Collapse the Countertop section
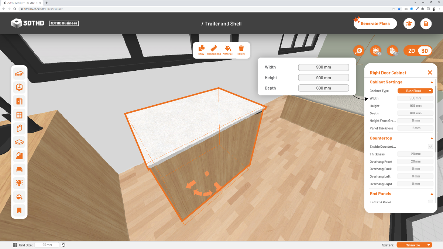Viewport: 443px width, 249px height. [x=432, y=138]
